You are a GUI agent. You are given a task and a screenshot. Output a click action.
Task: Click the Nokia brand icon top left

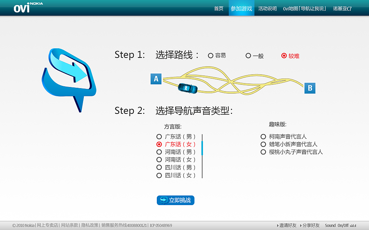coord(35,3)
